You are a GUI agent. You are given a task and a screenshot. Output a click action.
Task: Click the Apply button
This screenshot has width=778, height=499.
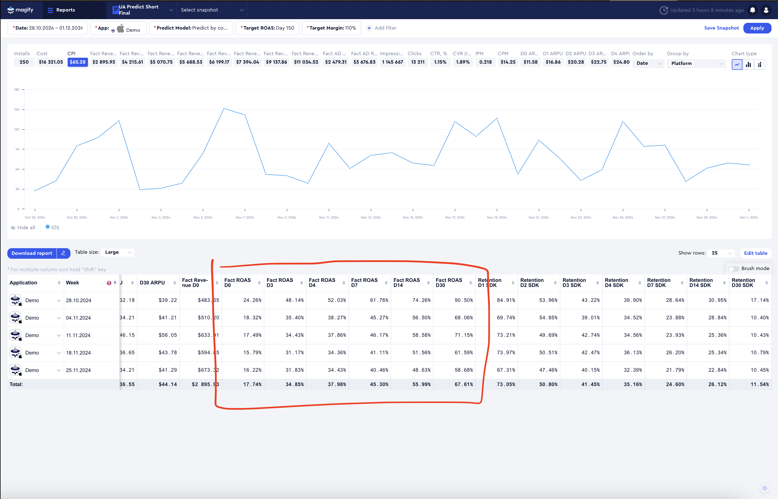click(x=757, y=28)
